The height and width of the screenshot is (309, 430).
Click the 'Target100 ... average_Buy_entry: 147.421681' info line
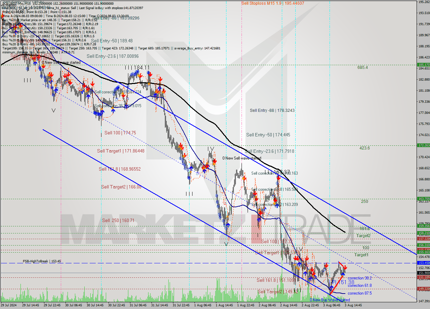(x=111, y=48)
